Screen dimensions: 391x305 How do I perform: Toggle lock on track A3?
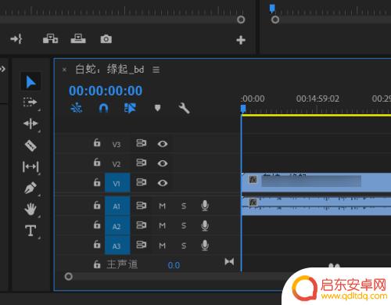tap(97, 244)
